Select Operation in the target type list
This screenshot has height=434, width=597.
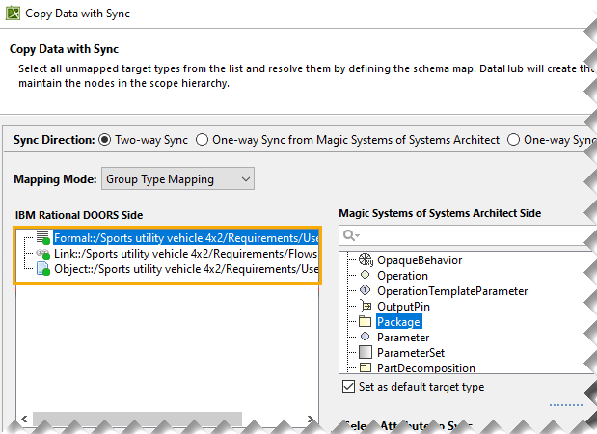[402, 276]
